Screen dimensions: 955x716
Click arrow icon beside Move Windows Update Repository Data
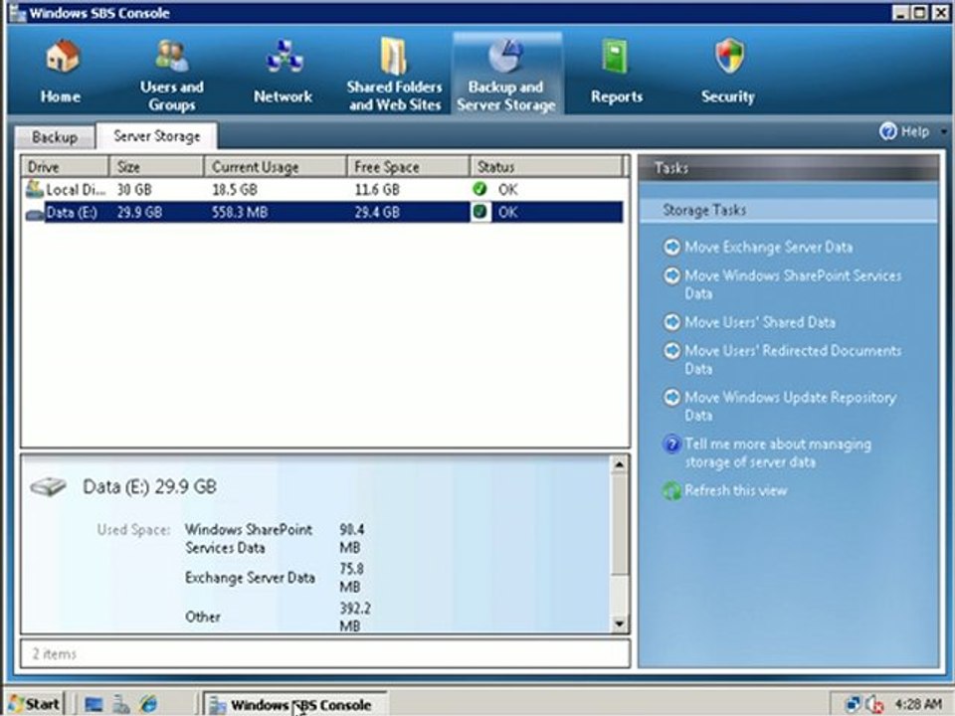(671, 398)
